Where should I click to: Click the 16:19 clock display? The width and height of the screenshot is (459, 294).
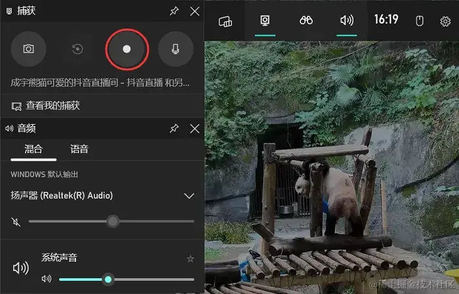click(x=386, y=20)
